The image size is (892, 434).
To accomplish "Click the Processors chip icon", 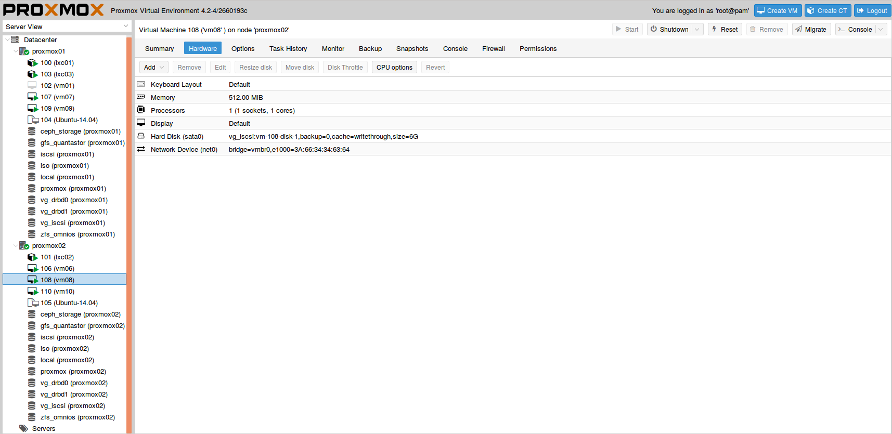I will [x=141, y=110].
